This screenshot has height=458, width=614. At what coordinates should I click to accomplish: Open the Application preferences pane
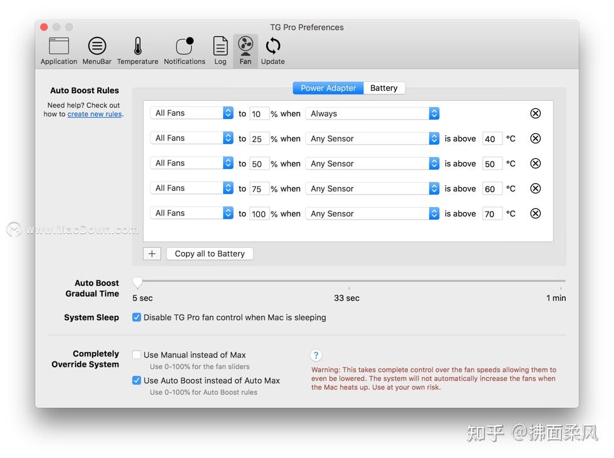tap(59, 51)
